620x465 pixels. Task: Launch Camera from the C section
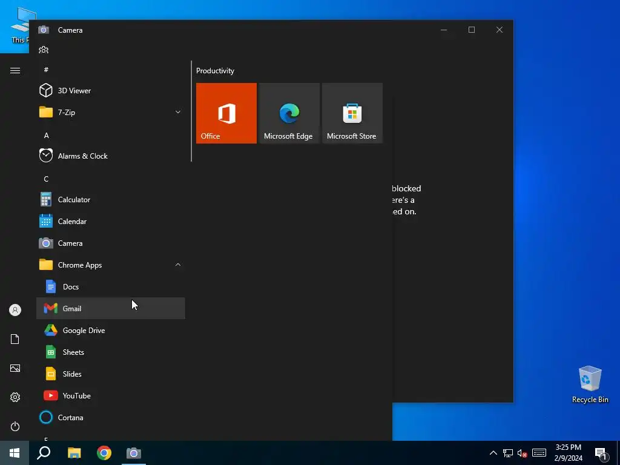111,243
